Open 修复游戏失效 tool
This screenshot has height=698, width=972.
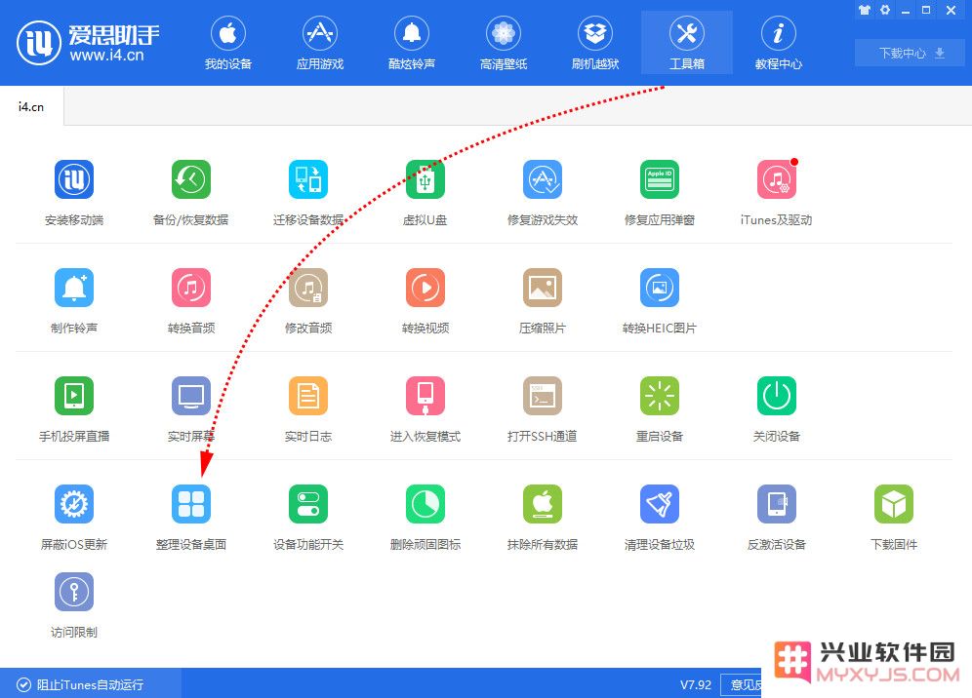click(x=543, y=179)
